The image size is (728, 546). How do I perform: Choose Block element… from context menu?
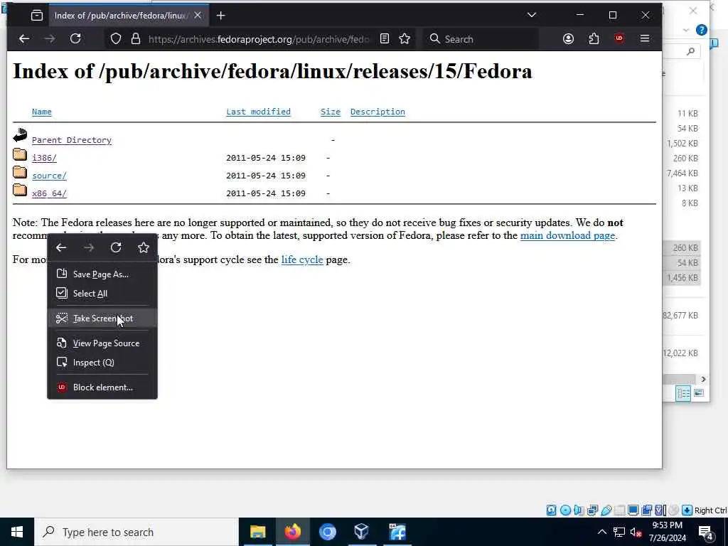pyautogui.click(x=102, y=387)
